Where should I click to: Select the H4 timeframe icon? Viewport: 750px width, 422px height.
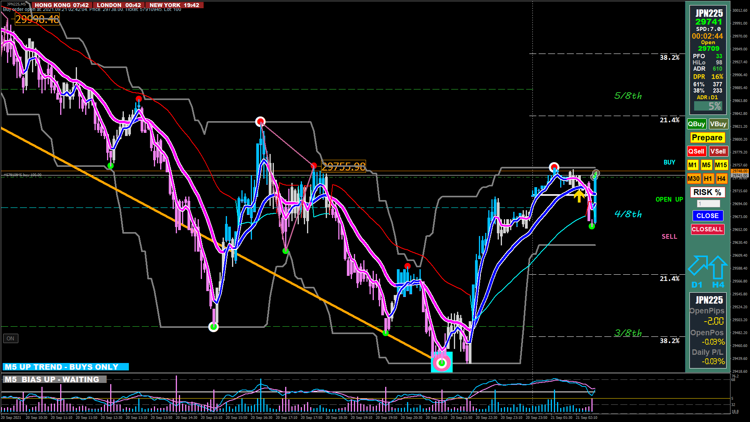(721, 179)
